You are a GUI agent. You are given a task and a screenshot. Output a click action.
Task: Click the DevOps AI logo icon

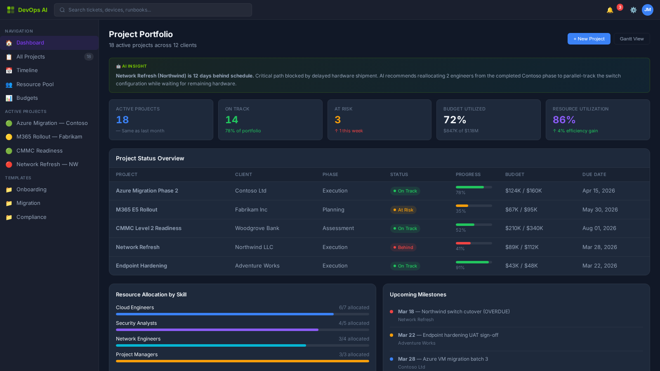click(x=10, y=9)
